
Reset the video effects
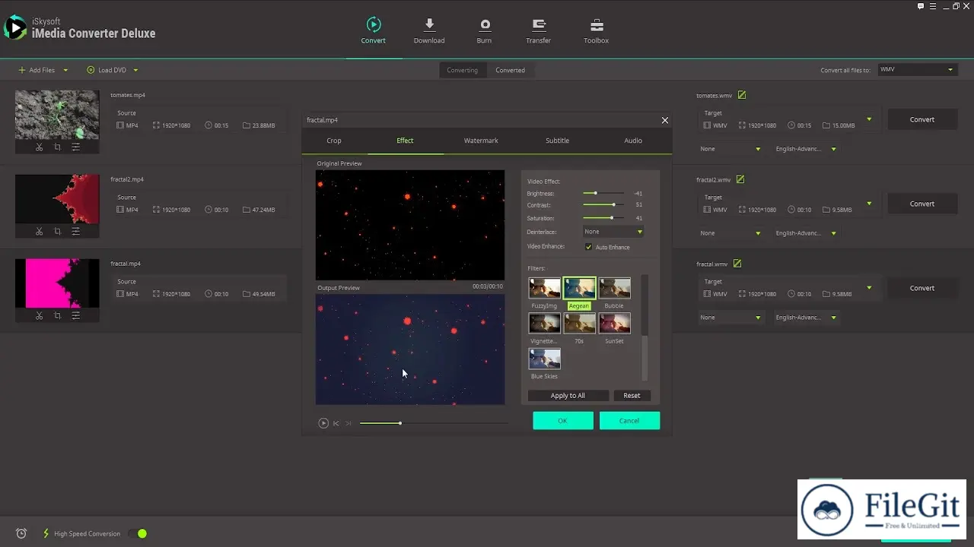(632, 395)
